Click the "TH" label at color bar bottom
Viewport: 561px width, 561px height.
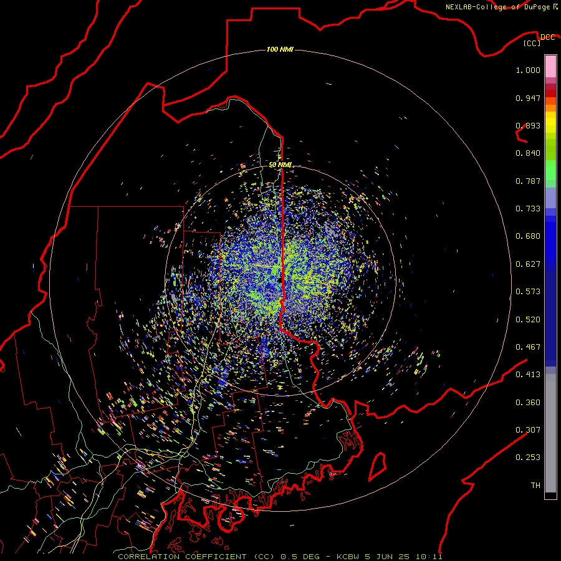[535, 486]
